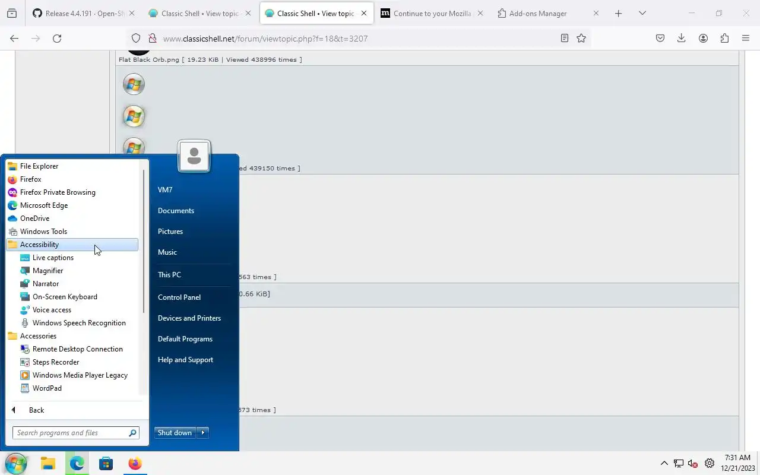Screen dimensions: 760x475
Task: Collapse the Accessories folder
Action: click(x=72, y=336)
